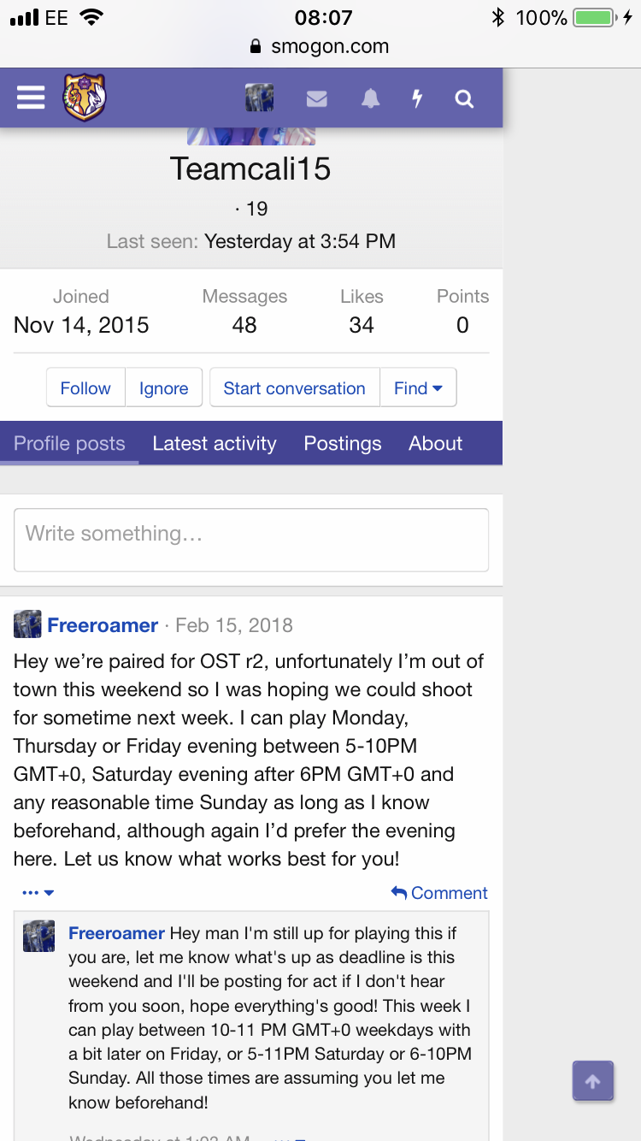Open the Freeroamer profile link on the Feb 15 post
Screen dimensions: 641x1141
coord(103,625)
